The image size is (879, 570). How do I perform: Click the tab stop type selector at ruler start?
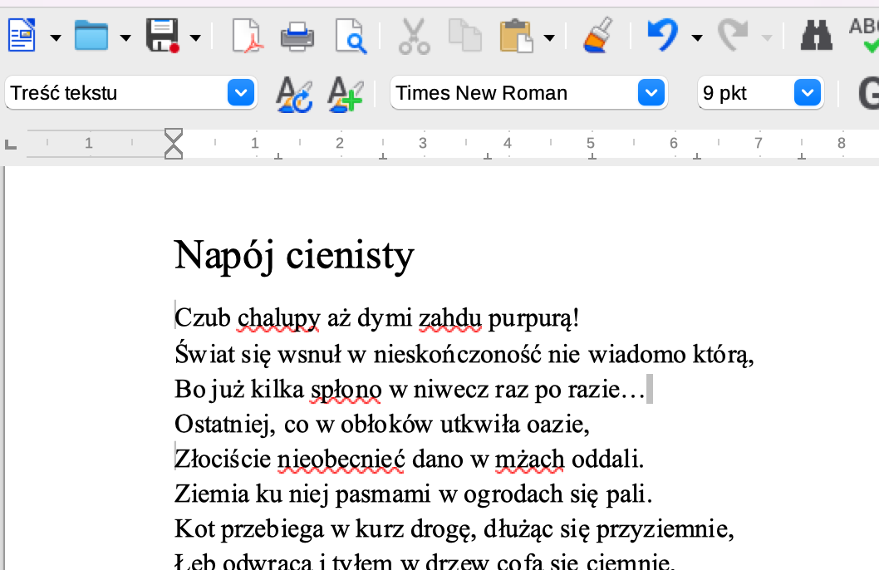(11, 145)
